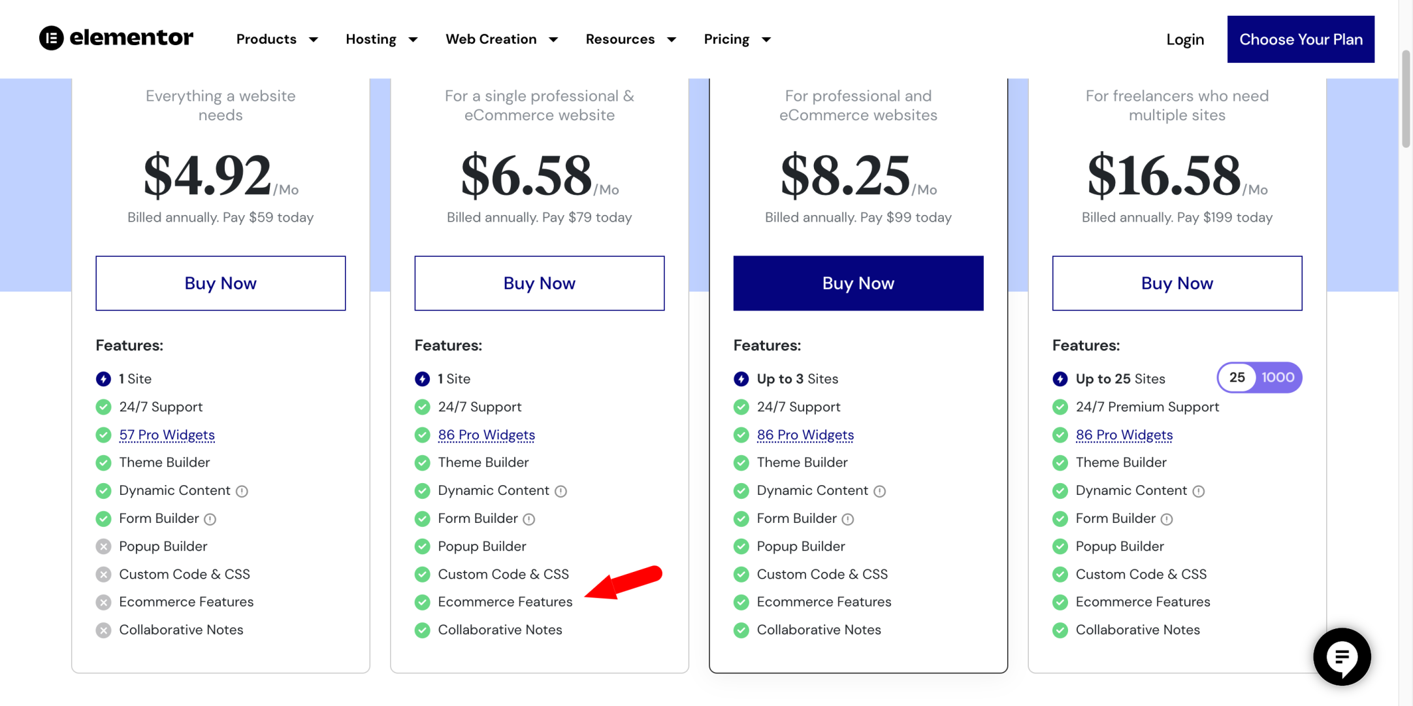
Task: Click the lightning icon beside '1 Site' in $6.58 plan
Action: pos(422,379)
